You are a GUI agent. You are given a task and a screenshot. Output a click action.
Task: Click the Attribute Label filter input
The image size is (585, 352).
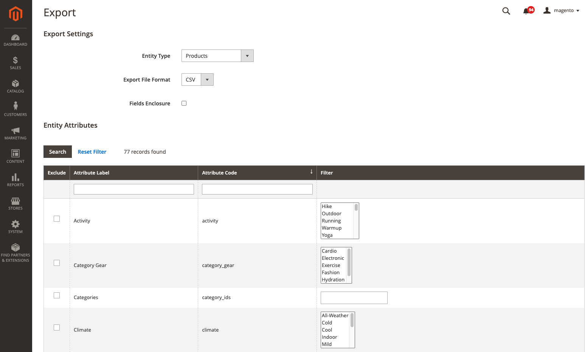133,189
